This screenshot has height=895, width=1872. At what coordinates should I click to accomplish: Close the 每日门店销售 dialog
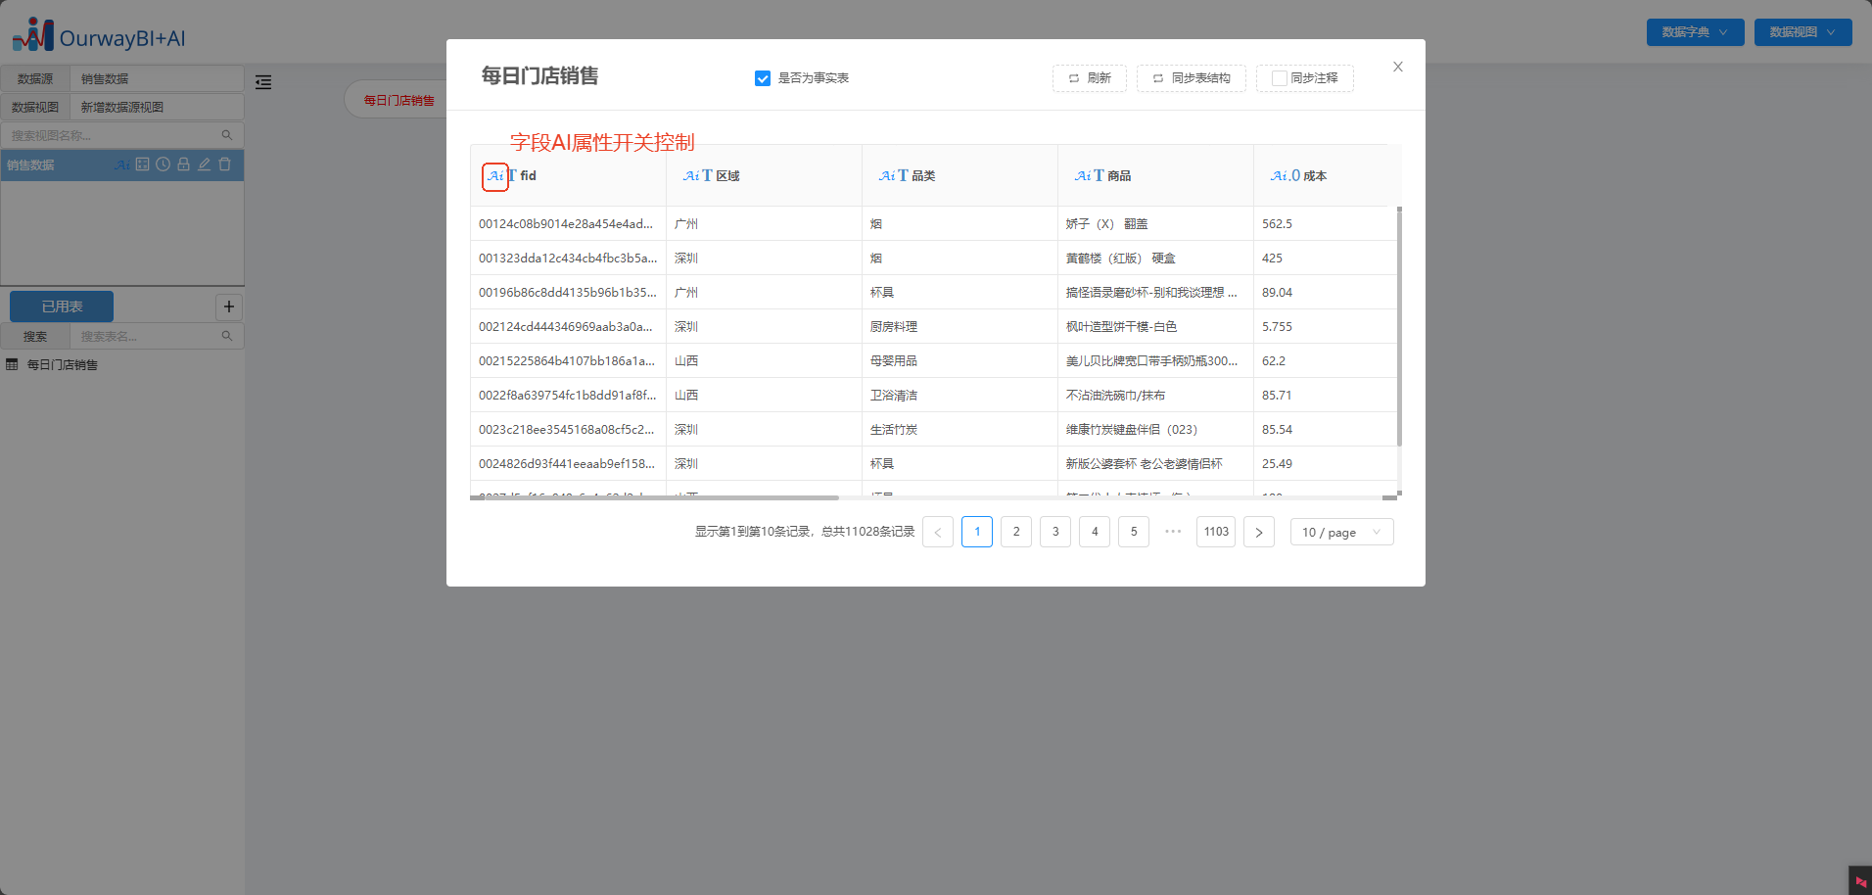pyautogui.click(x=1397, y=67)
